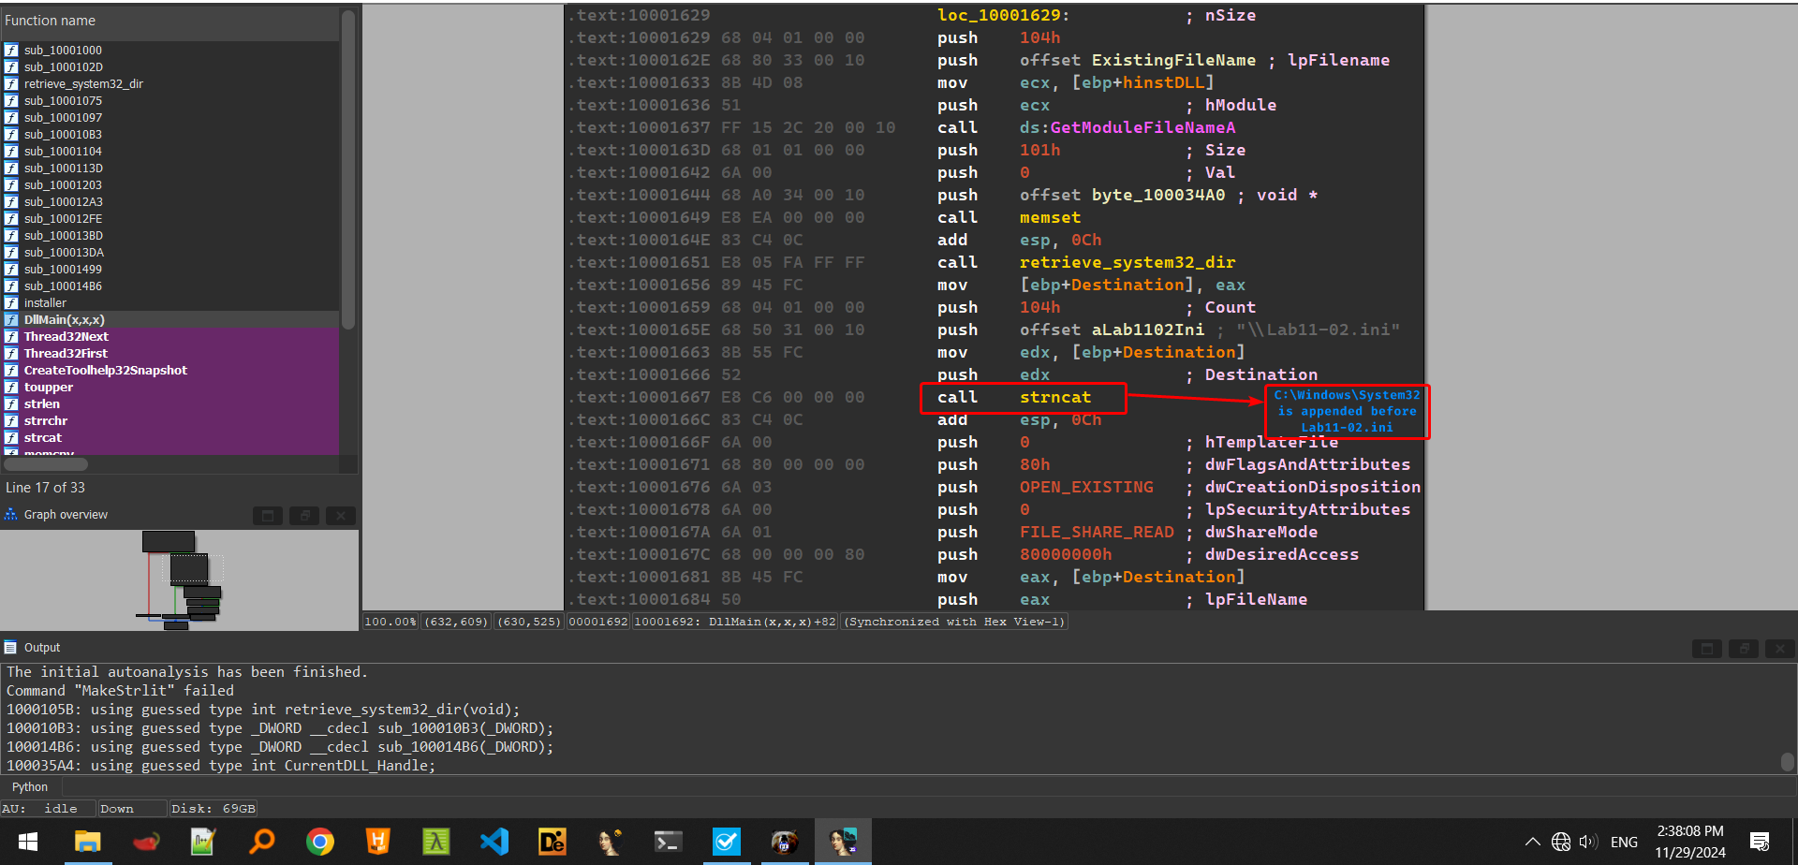Click the Output window vertical scrollbar thumb

(x=1787, y=761)
